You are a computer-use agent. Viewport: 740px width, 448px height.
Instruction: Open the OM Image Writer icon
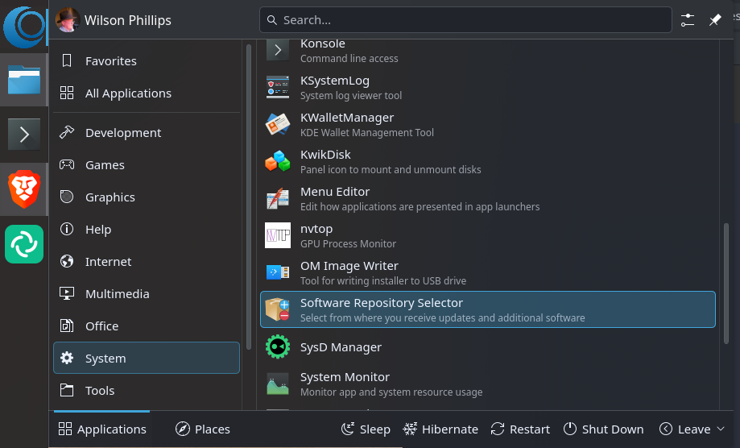pos(278,272)
